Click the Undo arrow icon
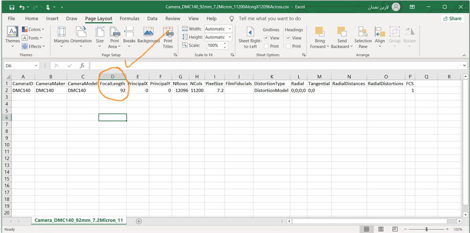 (x=22, y=7)
